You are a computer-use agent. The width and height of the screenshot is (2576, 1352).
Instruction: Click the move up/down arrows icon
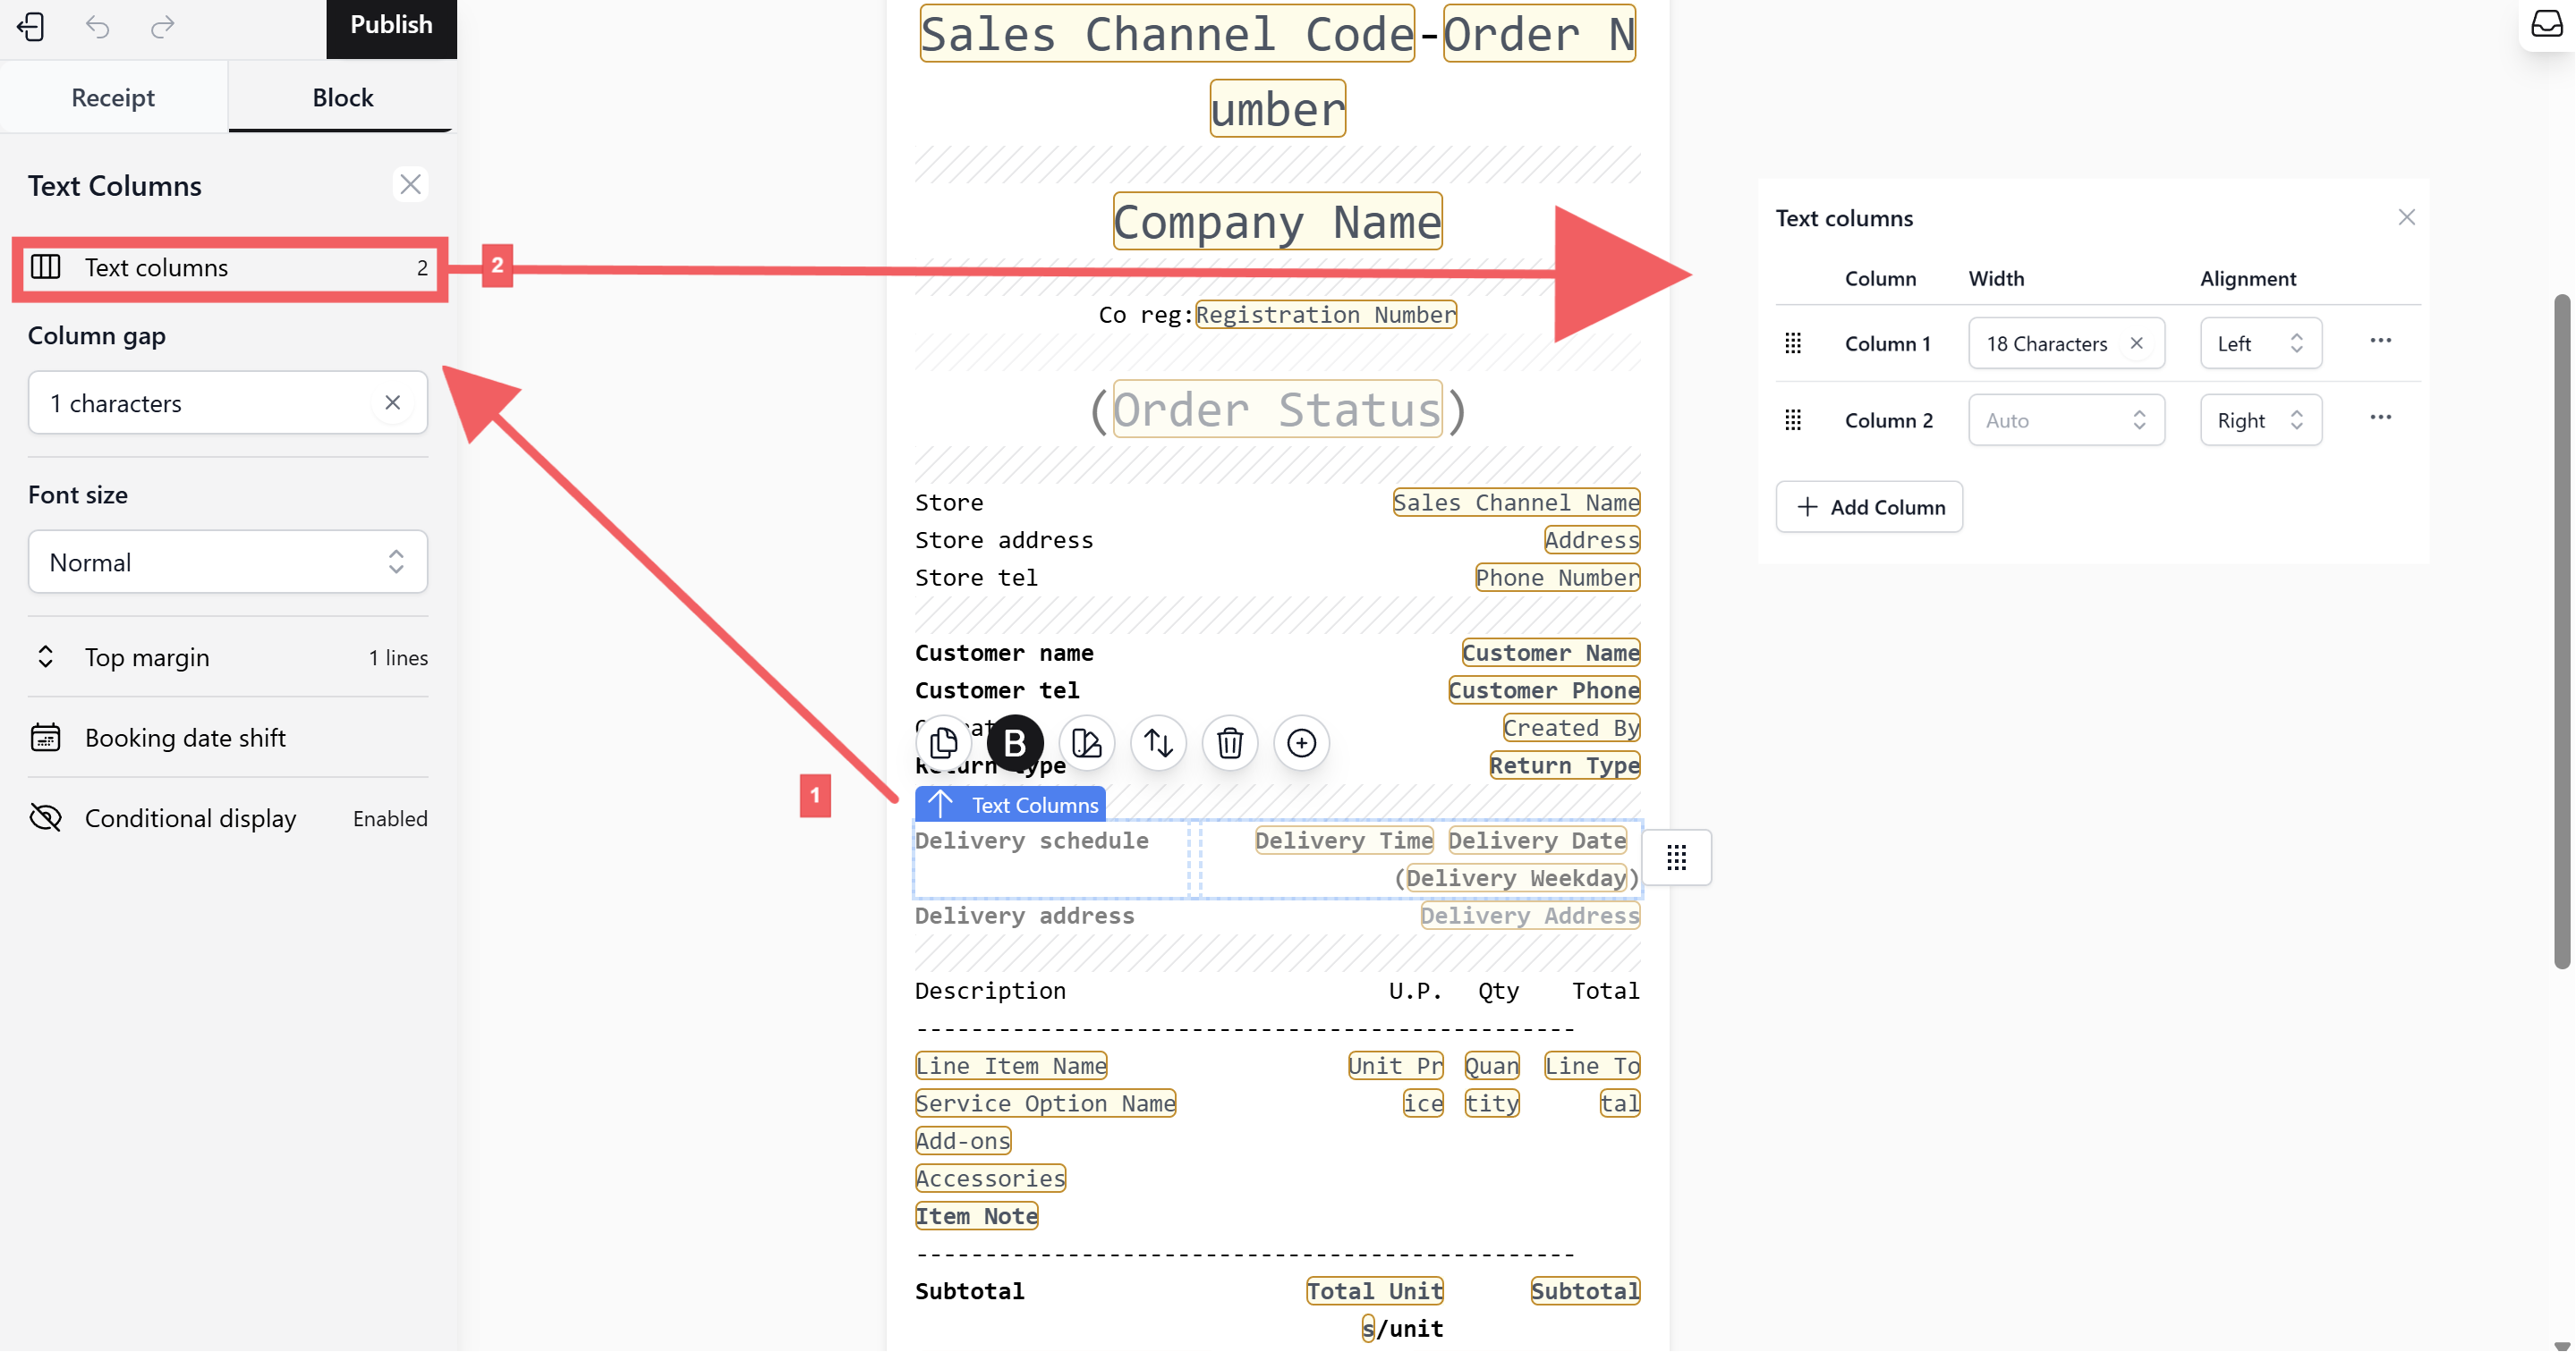(1158, 742)
